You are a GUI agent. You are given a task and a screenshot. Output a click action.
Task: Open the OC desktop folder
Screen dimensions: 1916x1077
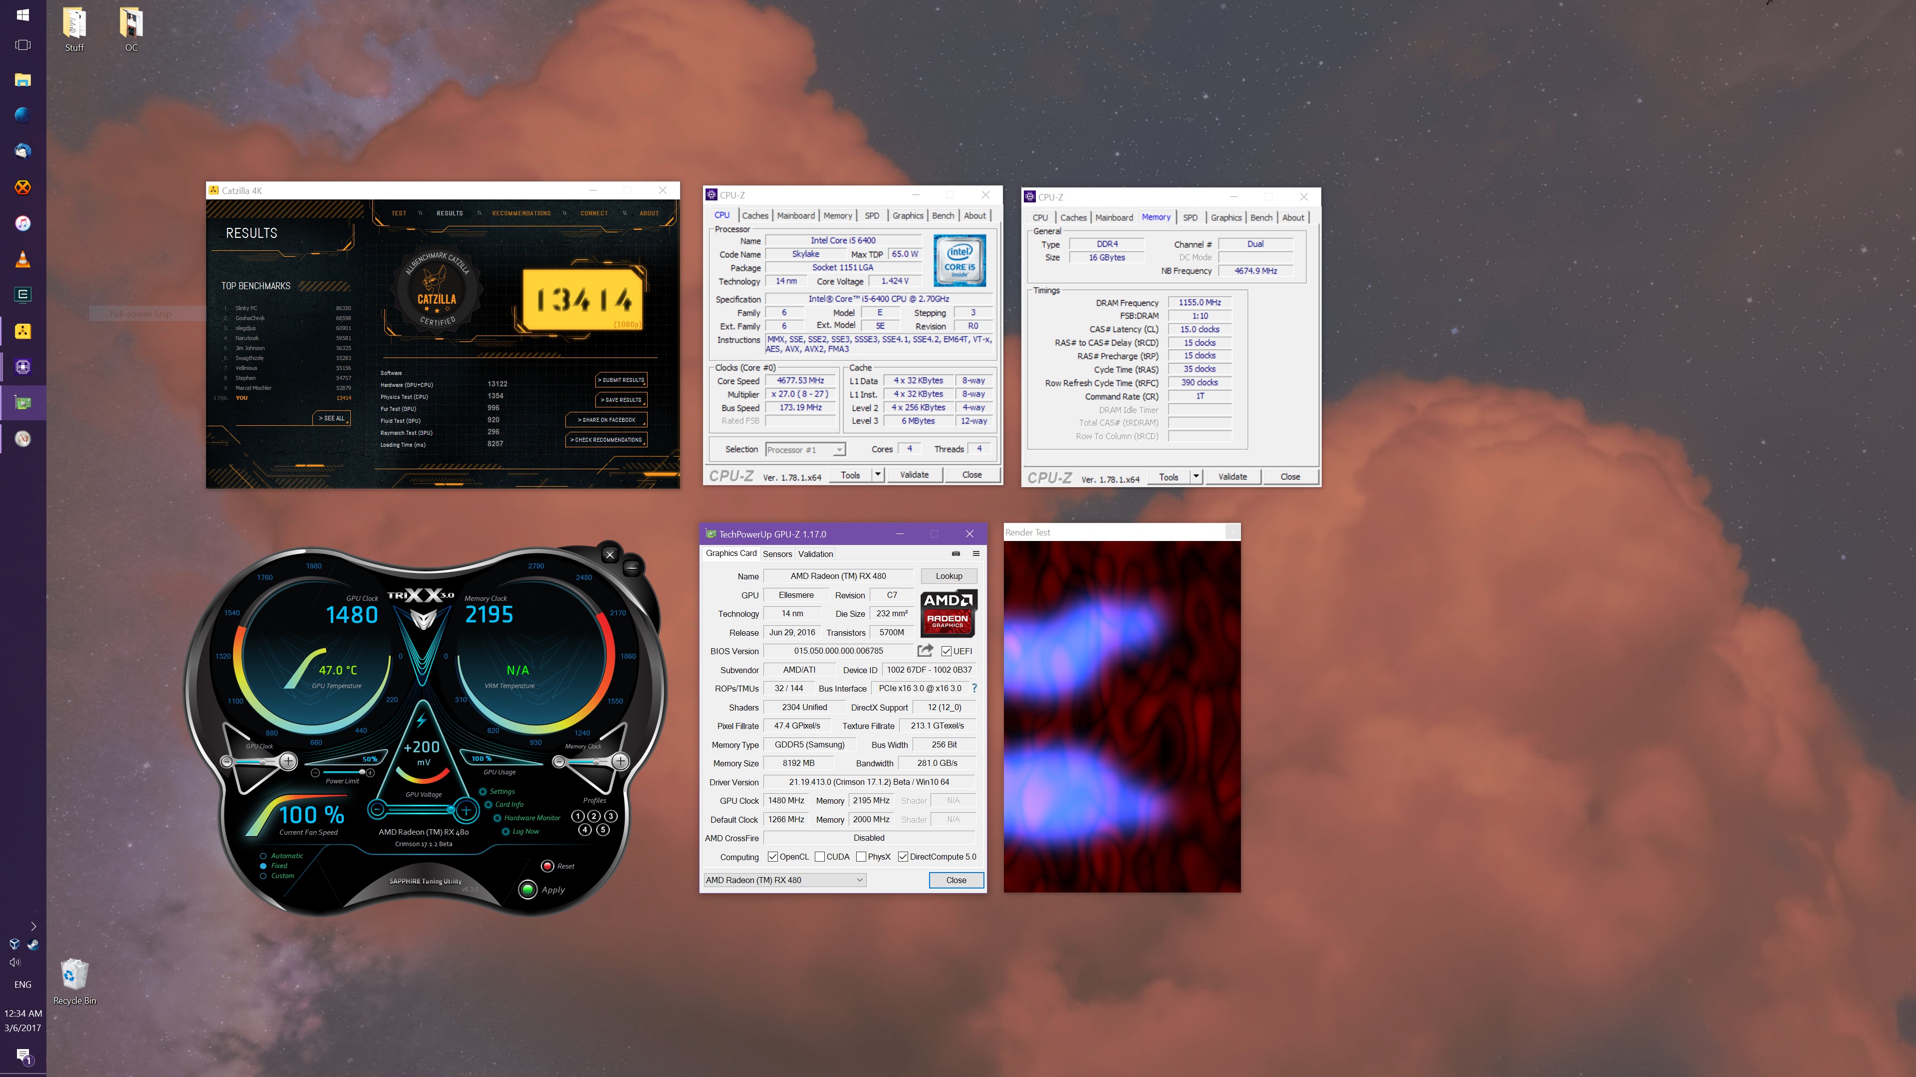click(132, 30)
